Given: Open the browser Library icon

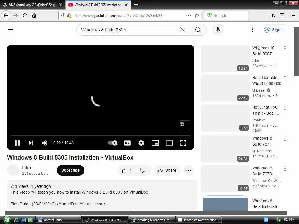Looking at the screenshot, I should 273,15.
